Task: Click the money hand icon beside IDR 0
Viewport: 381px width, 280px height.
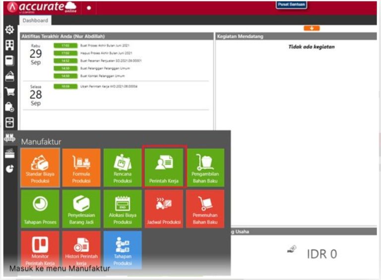Action: tap(292, 249)
